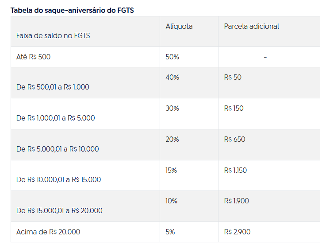Select the "Acima de R$ 20.000" cell
The width and height of the screenshot is (333, 249).
coord(48,232)
